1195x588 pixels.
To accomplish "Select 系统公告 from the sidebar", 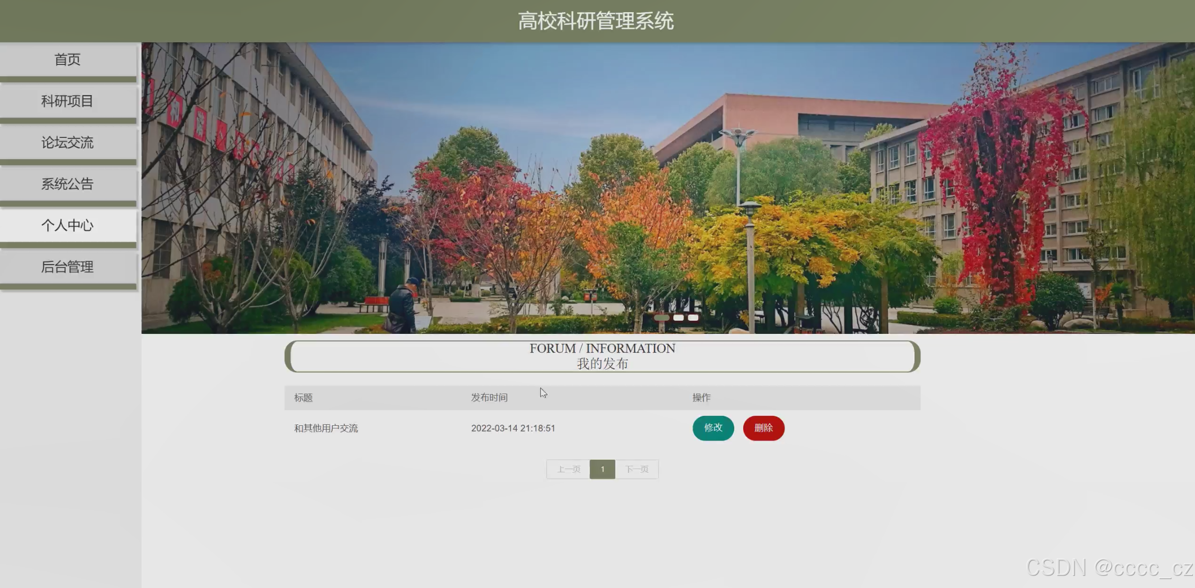I will (68, 184).
